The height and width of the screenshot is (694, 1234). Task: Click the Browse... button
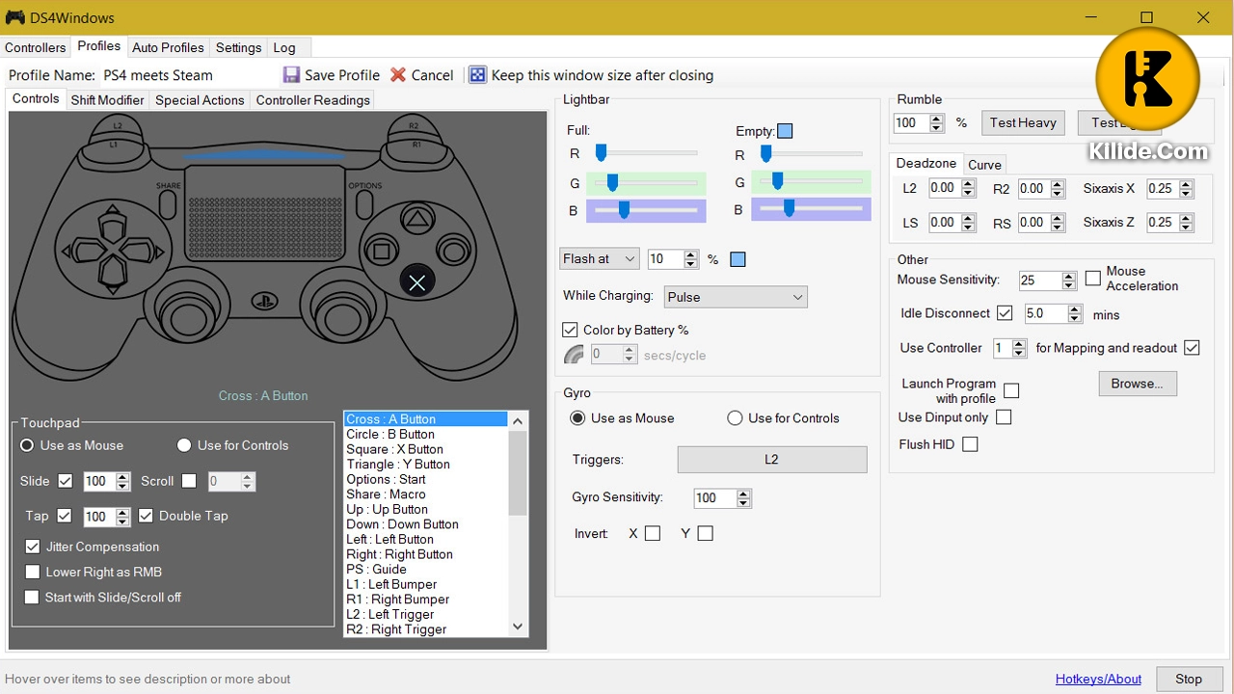click(1138, 384)
